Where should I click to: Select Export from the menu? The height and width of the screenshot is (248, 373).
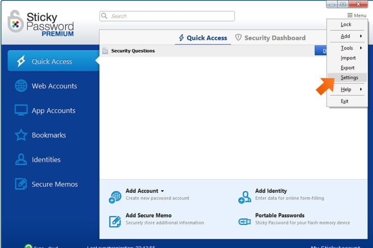347,68
